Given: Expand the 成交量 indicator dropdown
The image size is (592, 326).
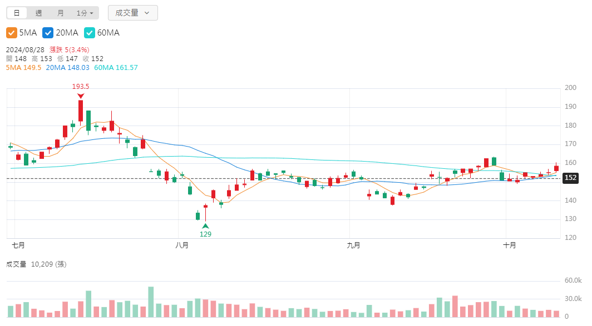Looking at the screenshot, I should click(132, 13).
